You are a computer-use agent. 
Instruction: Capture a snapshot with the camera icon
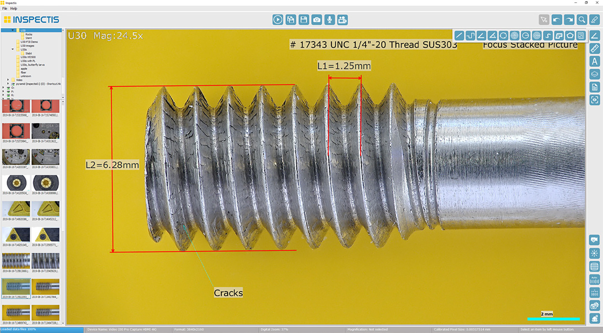[x=317, y=20]
